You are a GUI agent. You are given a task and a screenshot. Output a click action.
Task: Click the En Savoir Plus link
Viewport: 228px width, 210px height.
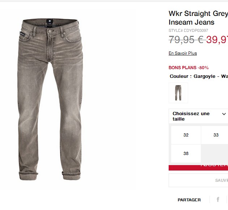[183, 53]
